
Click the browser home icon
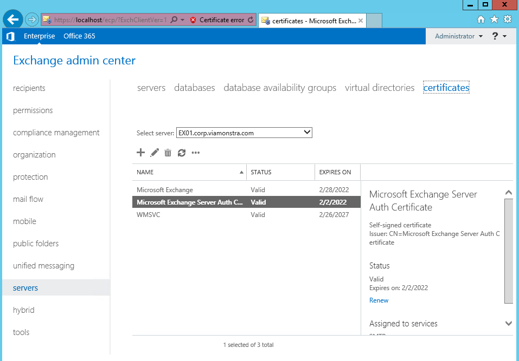pos(481,19)
